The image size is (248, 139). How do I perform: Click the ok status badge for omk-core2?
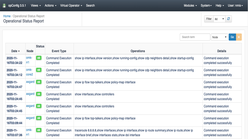tap(39, 70)
